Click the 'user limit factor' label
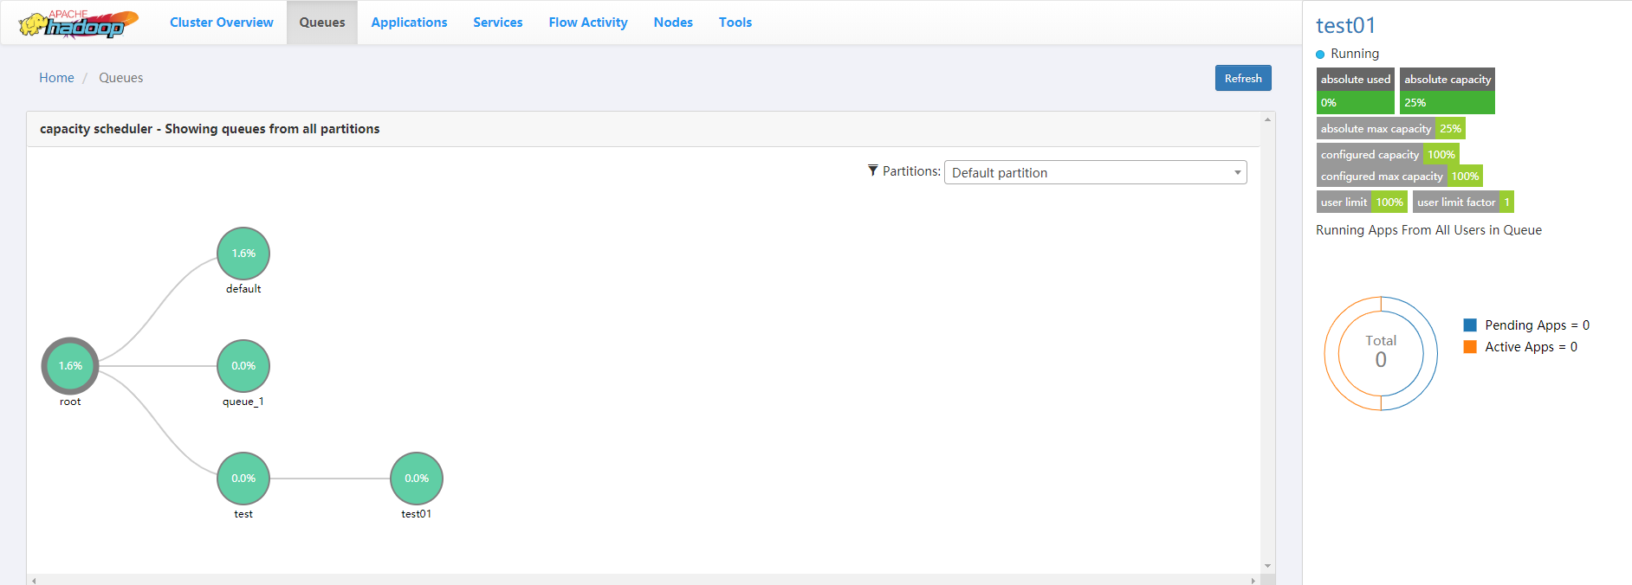 pos(1456,202)
